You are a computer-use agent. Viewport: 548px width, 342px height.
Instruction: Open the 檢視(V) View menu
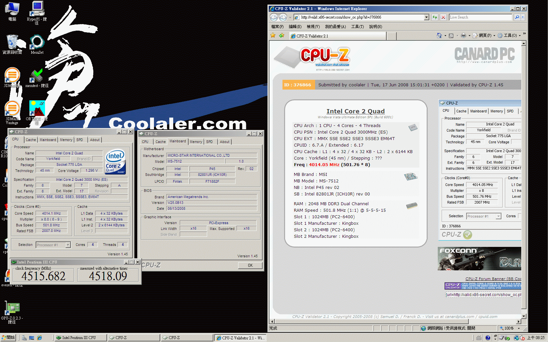(313, 27)
